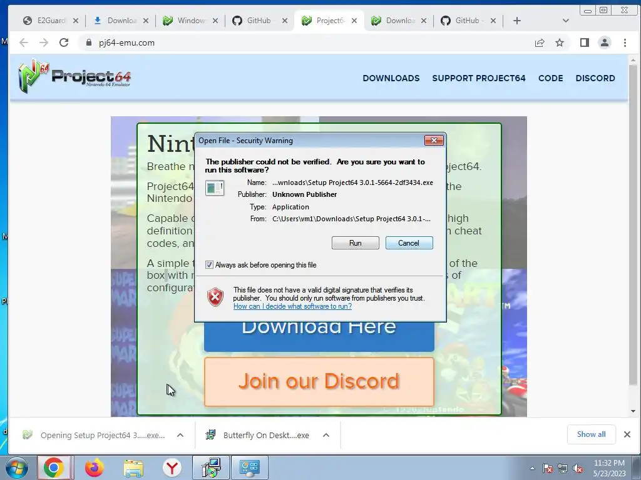Close the downloads bar
641x480 pixels.
pyautogui.click(x=627, y=434)
